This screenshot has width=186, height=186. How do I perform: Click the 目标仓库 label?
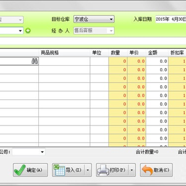pyautogui.click(x=60, y=19)
